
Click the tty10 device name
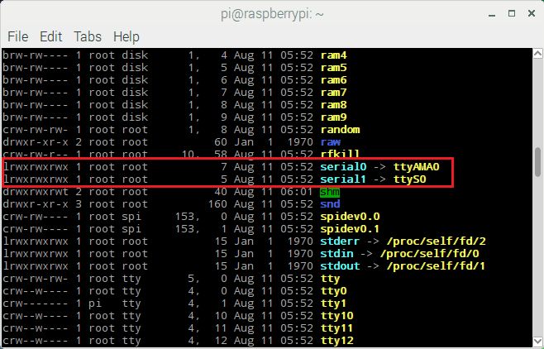pos(336,316)
